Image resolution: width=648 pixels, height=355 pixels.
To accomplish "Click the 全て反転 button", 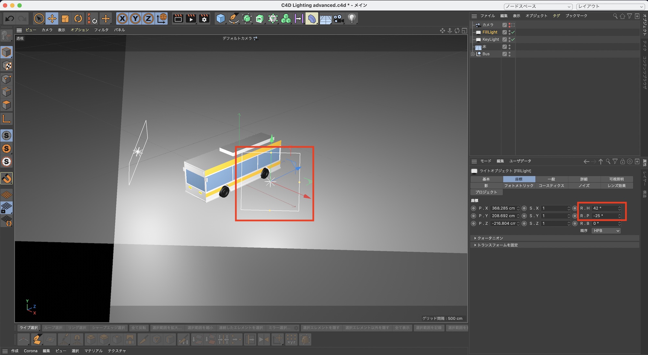I will tap(138, 328).
